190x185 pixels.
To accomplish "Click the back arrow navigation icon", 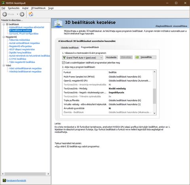I will coord(5,14).
